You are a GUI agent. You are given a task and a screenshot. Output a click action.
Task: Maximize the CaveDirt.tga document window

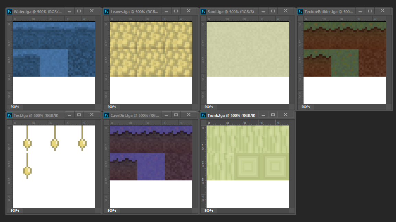tap(176, 115)
